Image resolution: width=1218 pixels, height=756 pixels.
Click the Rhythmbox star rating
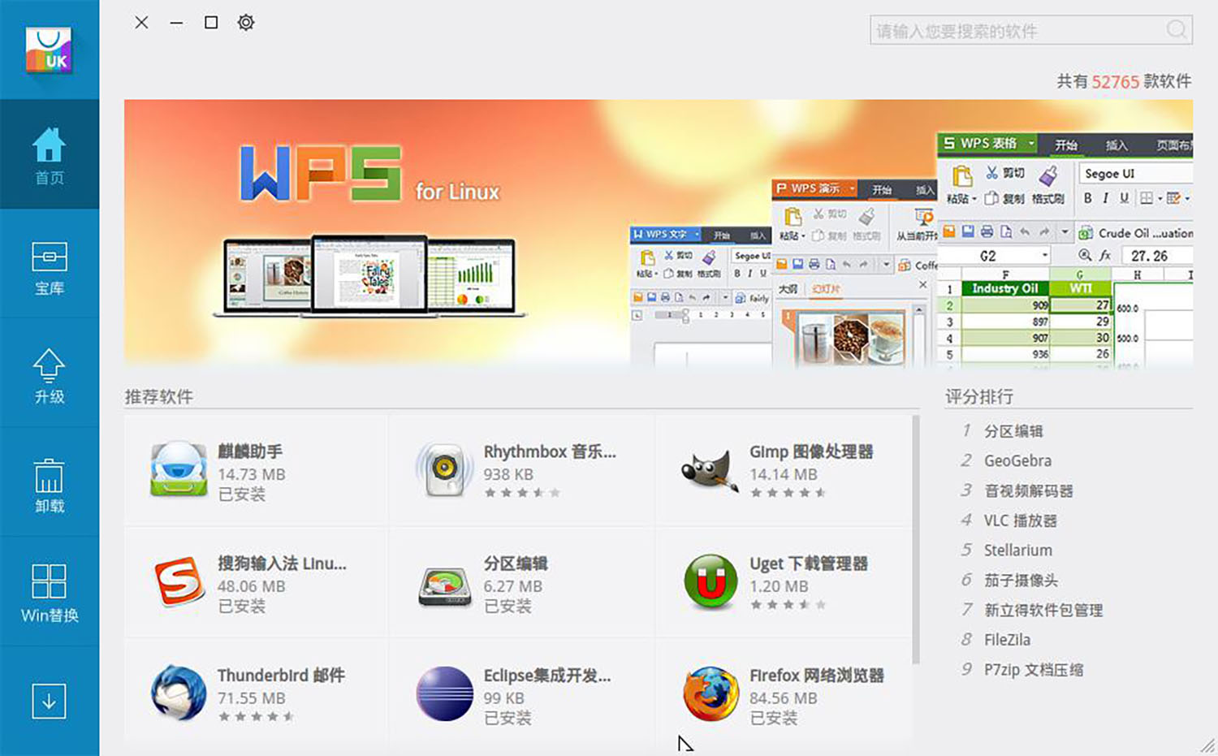[x=522, y=493]
